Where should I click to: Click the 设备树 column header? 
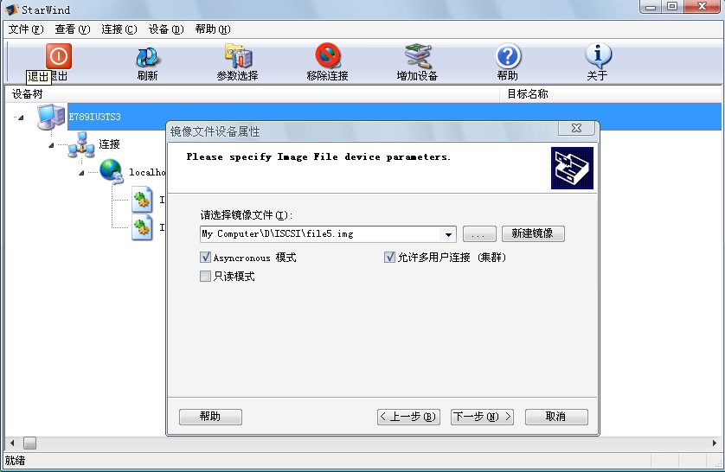point(252,94)
